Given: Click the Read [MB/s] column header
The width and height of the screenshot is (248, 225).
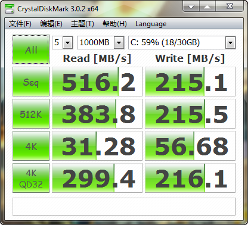Looking at the screenshot, I should [97, 58].
